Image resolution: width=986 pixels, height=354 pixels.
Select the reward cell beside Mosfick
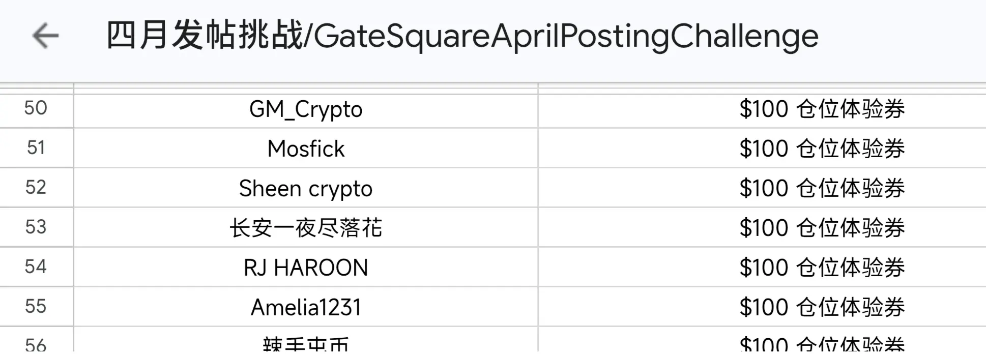point(762,148)
